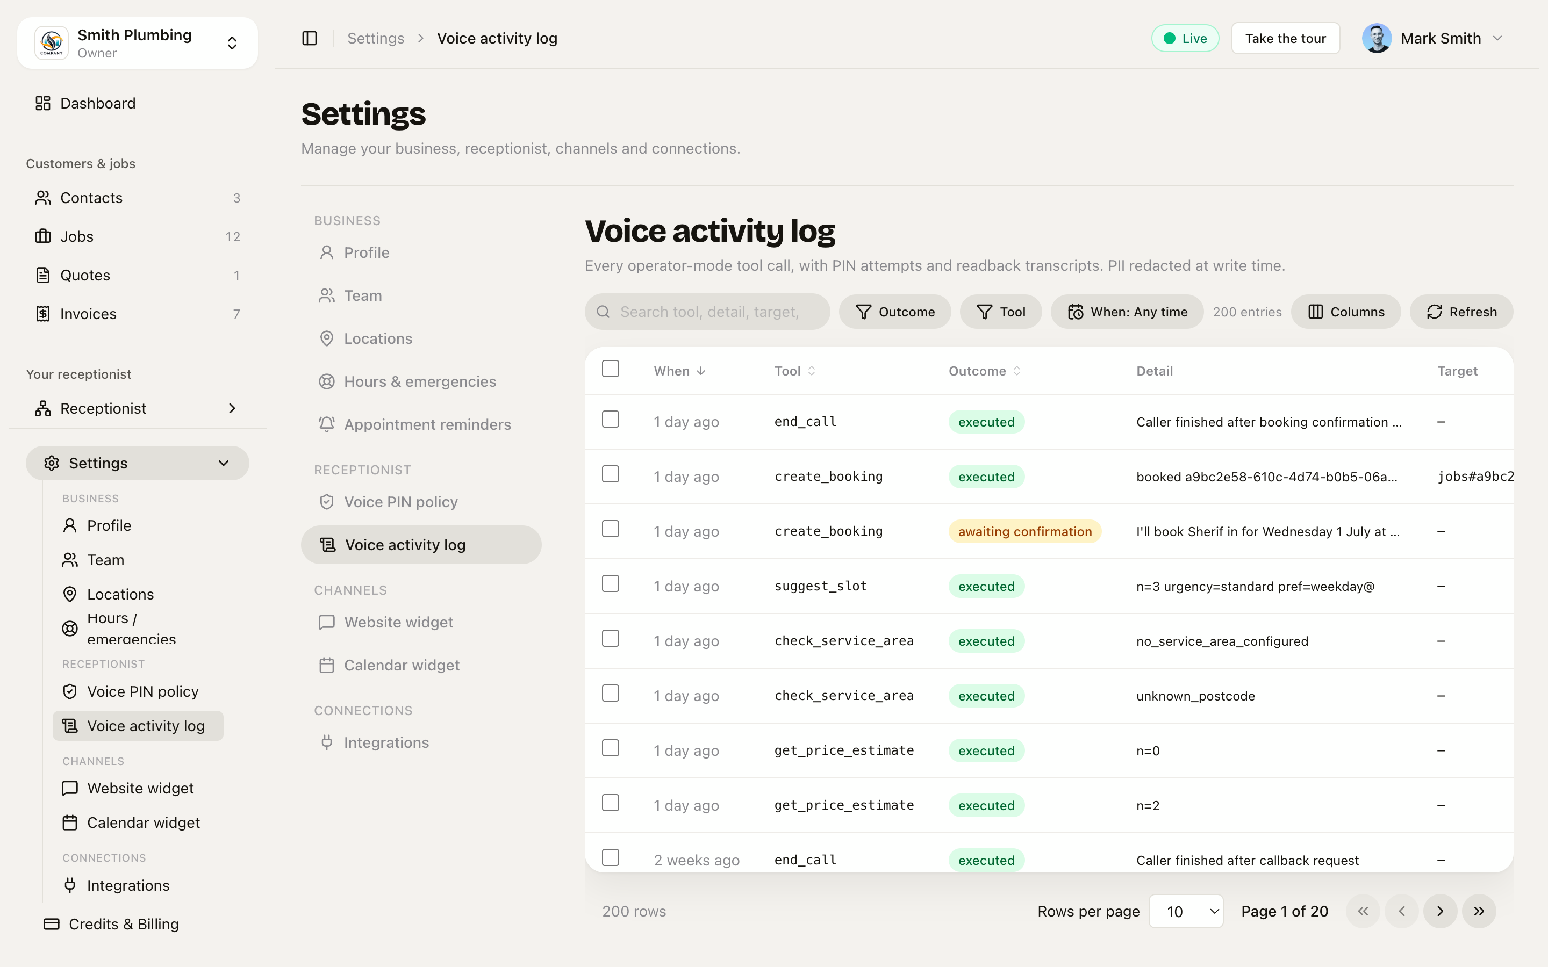The height and width of the screenshot is (967, 1548).
Task: Click the Refresh button
Action: (x=1461, y=312)
